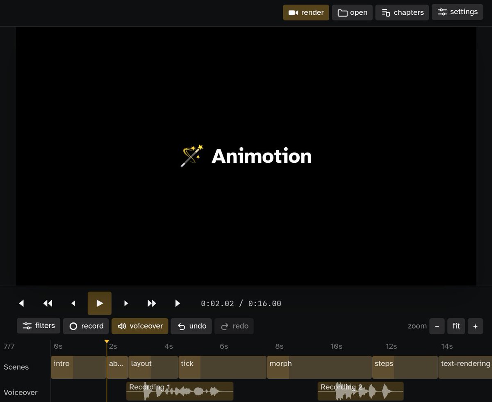Select the Recording 1 voiceover clip
The image size is (492, 402).
point(180,391)
